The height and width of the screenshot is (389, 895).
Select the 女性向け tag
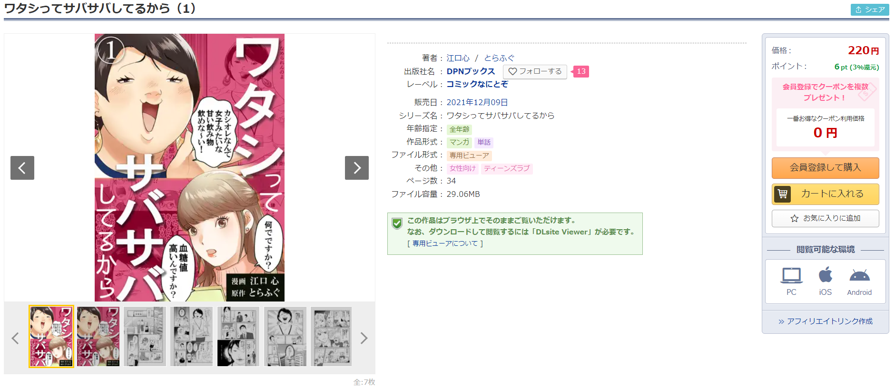pos(462,168)
